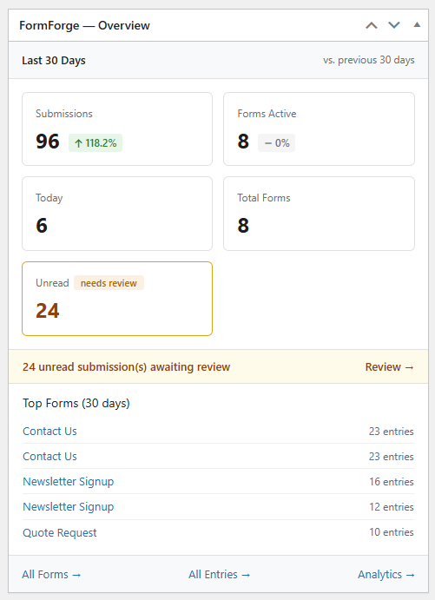This screenshot has height=600, width=435.
Task: Click the 118.2% increase badge
Action: tap(96, 143)
